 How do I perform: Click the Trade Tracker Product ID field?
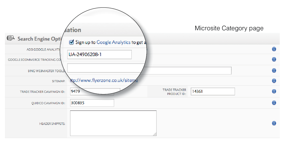pyautogui.click(x=213, y=91)
